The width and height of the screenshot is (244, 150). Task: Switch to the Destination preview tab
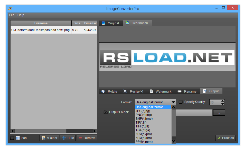137,23
